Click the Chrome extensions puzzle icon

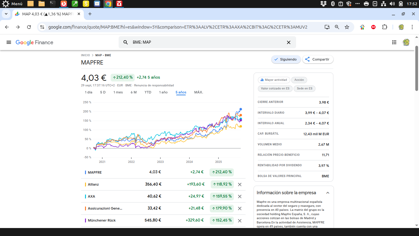[x=384, y=27]
